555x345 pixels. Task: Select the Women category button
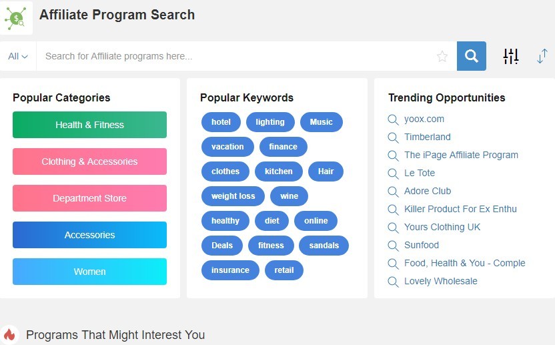[89, 272]
